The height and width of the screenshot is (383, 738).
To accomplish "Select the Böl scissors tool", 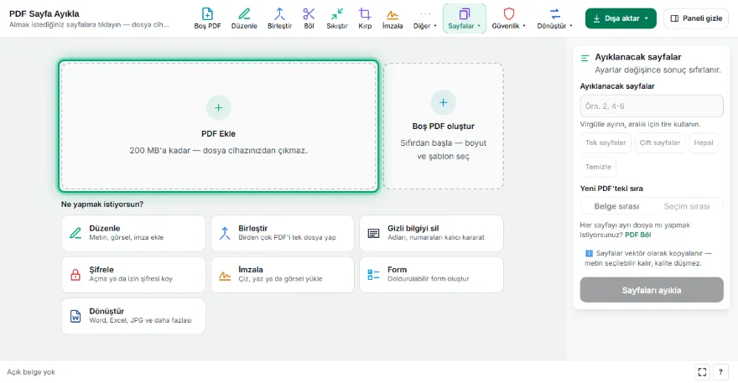I will click(x=309, y=18).
